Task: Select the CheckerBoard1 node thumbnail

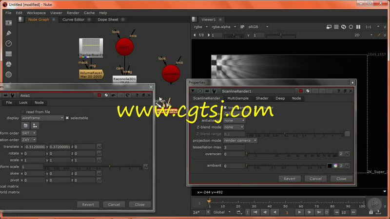Action: (91, 48)
